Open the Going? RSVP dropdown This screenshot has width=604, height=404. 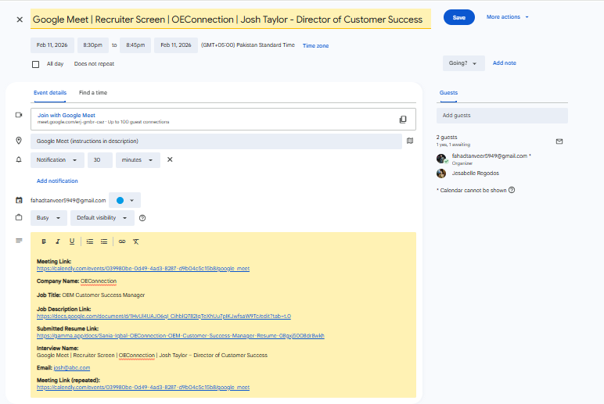(462, 63)
